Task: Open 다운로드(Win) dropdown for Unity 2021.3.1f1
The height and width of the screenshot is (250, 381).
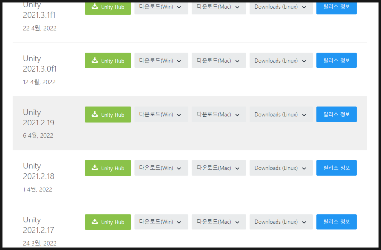Action: [x=161, y=8]
